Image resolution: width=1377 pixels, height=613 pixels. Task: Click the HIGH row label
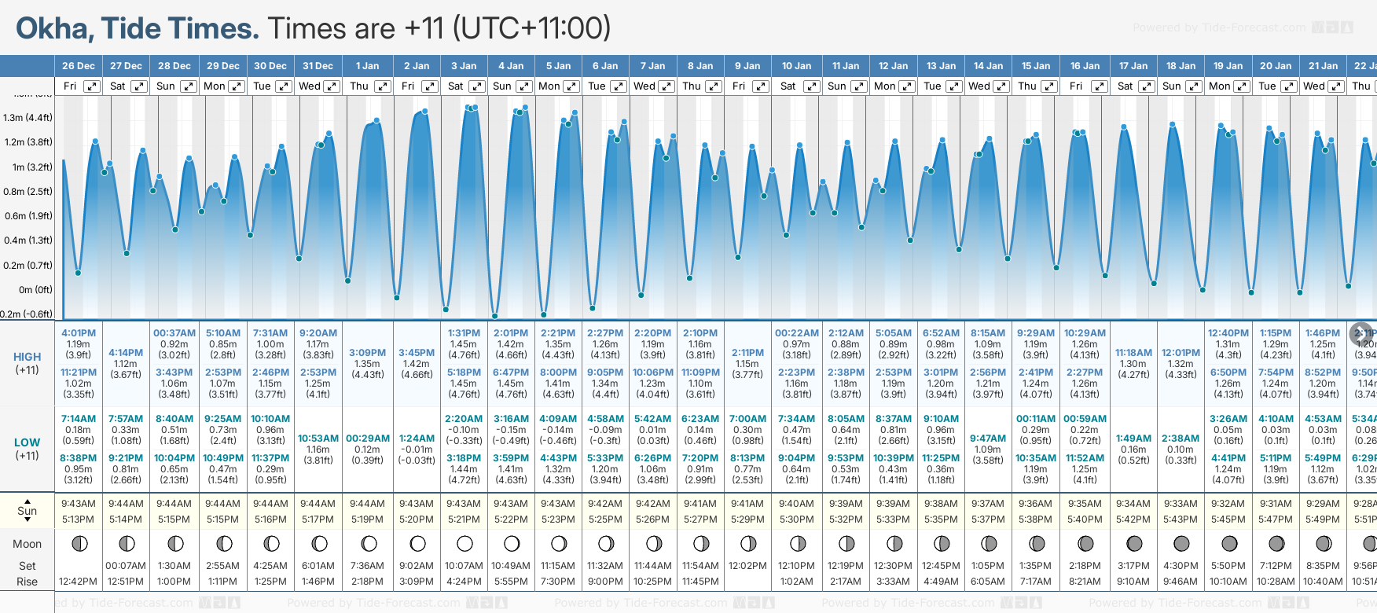coord(28,357)
